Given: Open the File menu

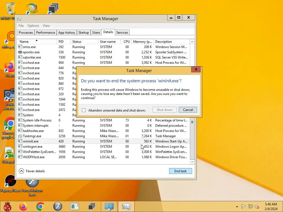Looking at the screenshot, I should click(x=21, y=26).
